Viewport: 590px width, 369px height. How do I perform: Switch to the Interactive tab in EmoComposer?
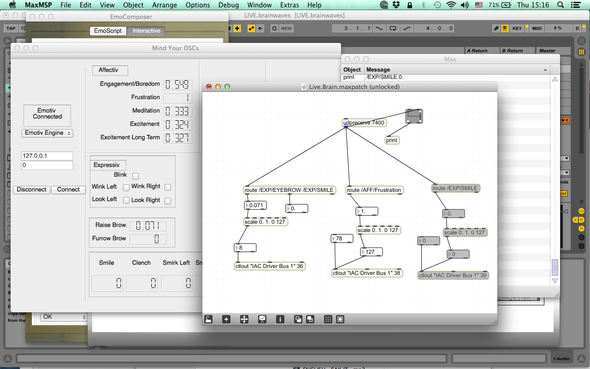tap(146, 31)
